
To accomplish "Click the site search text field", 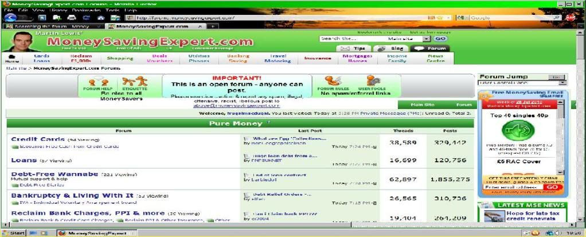I will click(353, 39).
